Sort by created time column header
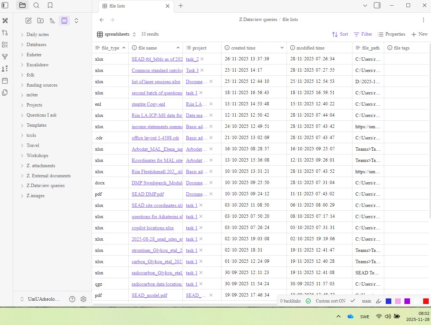This screenshot has width=431, height=325. pos(243,48)
